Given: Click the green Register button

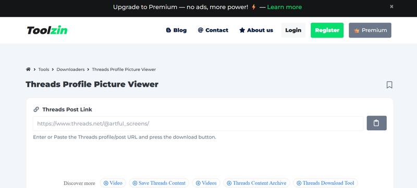Looking at the screenshot, I should coord(327,30).
